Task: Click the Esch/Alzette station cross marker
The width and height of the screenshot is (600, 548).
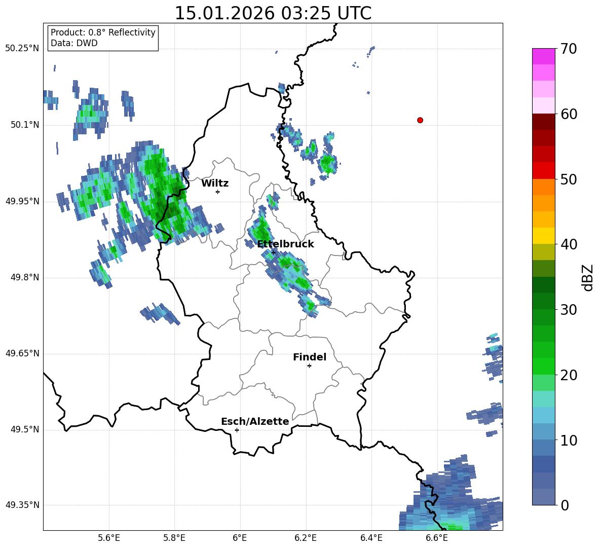Action: 237,430
